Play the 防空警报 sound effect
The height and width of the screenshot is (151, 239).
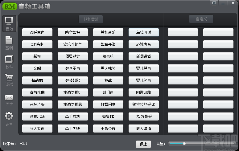click(x=73, y=32)
